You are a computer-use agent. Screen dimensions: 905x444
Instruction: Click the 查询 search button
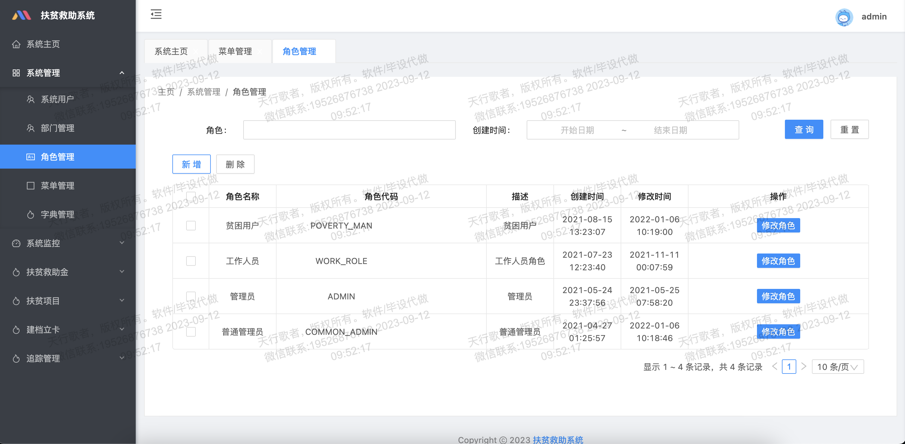[804, 130]
